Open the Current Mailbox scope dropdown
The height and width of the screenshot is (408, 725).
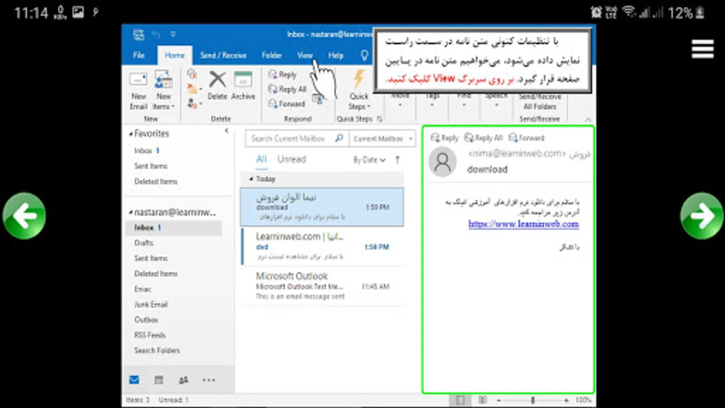[383, 139]
